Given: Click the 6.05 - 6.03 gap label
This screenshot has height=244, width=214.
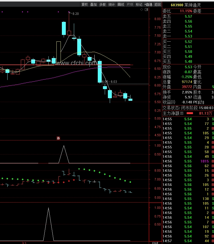Looking at the screenshot, I should point(109,82).
